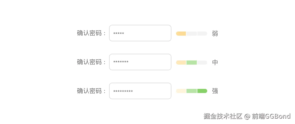Click the light green middle segment of the strong bar
295x124 pixels.
coord(192,91)
